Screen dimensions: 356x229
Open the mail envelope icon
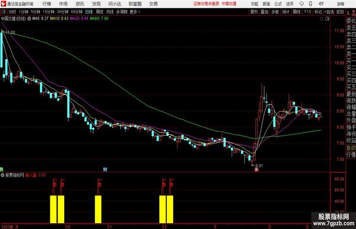[x=321, y=4]
